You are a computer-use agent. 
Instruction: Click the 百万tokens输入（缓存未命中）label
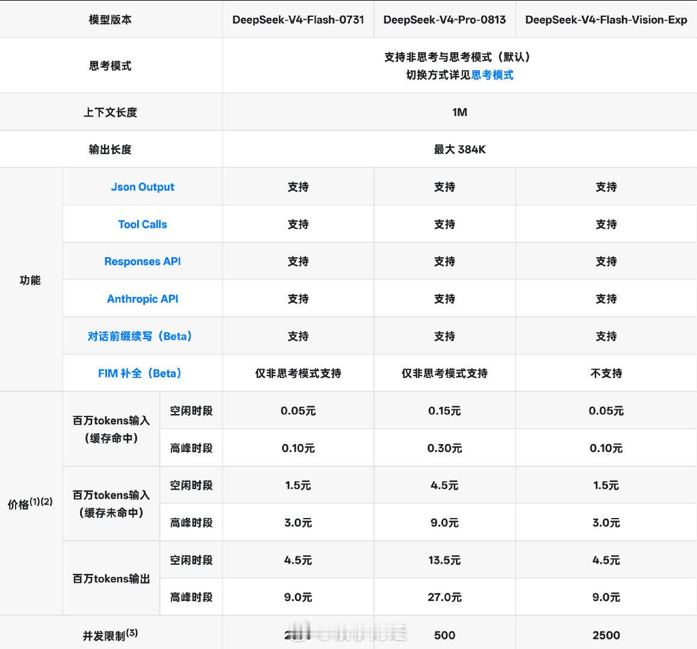(111, 504)
